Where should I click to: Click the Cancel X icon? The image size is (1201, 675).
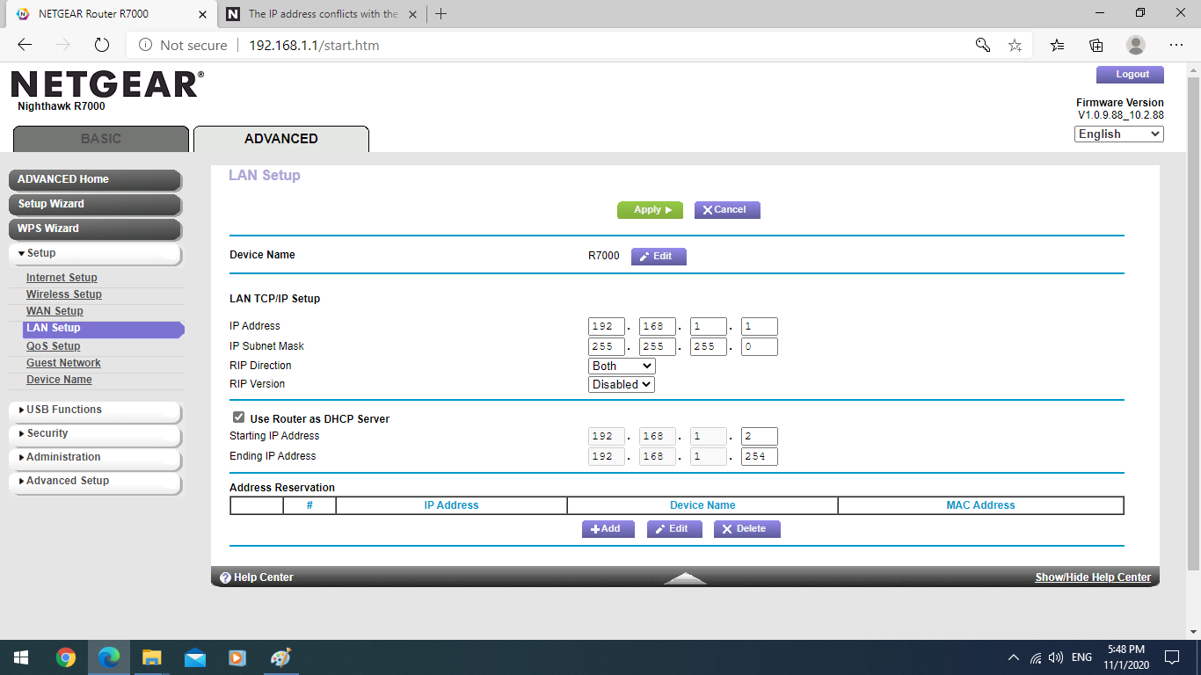tap(708, 210)
